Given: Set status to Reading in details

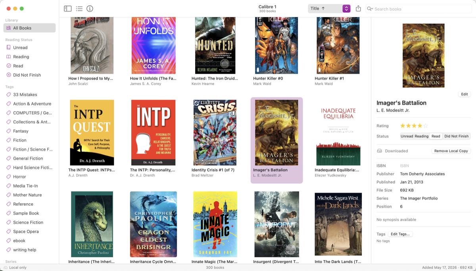Looking at the screenshot, I should (x=421, y=136).
